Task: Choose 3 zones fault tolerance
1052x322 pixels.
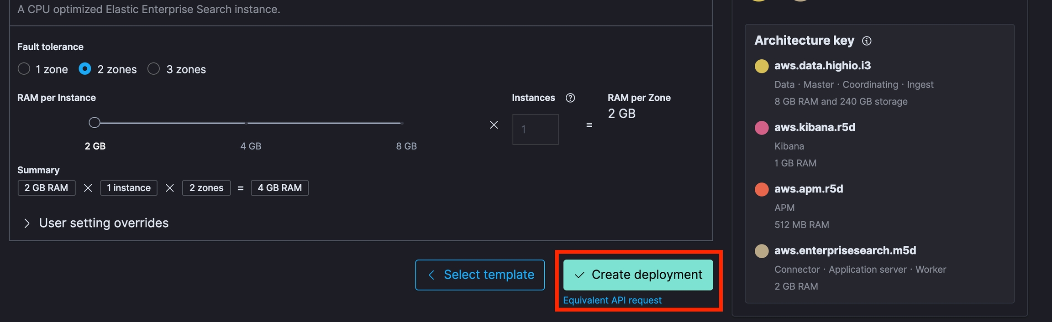Action: tap(177, 69)
